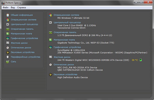Viewport: 154px width, 100px height.
Task: Click the green drive status indicator
Action: click(141, 60)
